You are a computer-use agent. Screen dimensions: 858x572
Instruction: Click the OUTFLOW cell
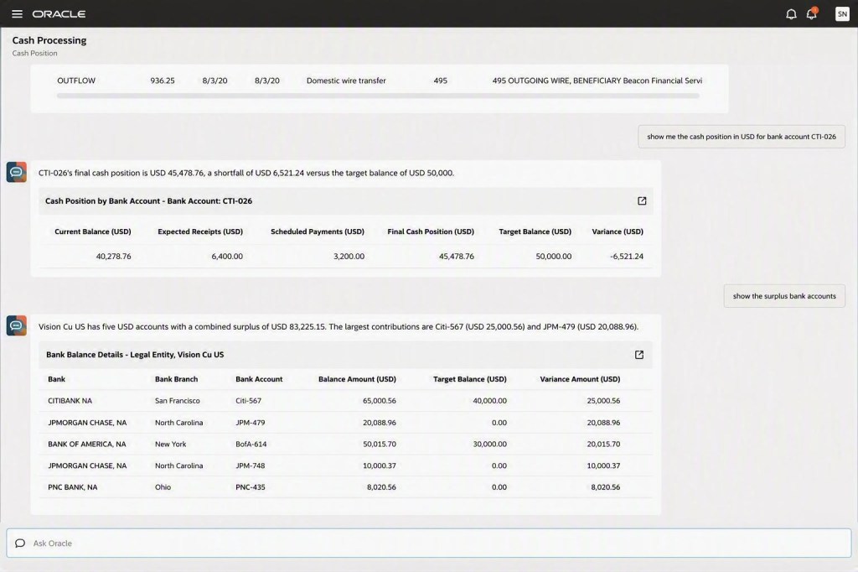(x=76, y=81)
